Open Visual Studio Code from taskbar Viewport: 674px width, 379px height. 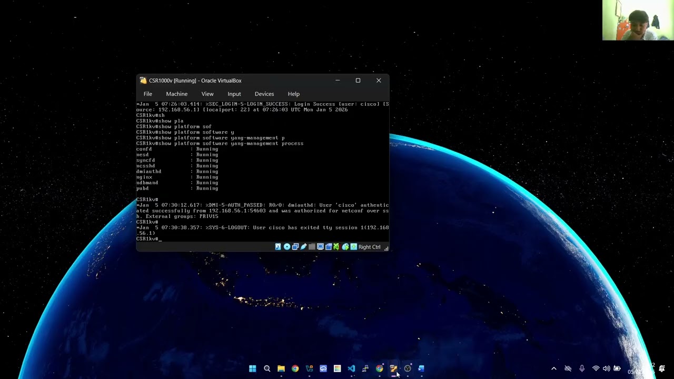pos(351,368)
